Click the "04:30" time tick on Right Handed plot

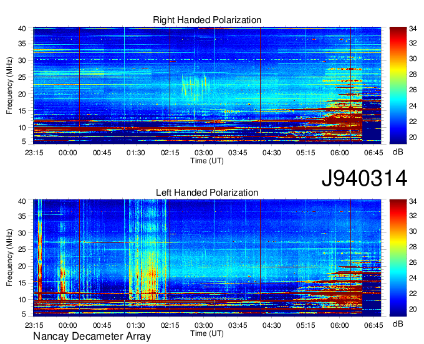tap(271, 153)
